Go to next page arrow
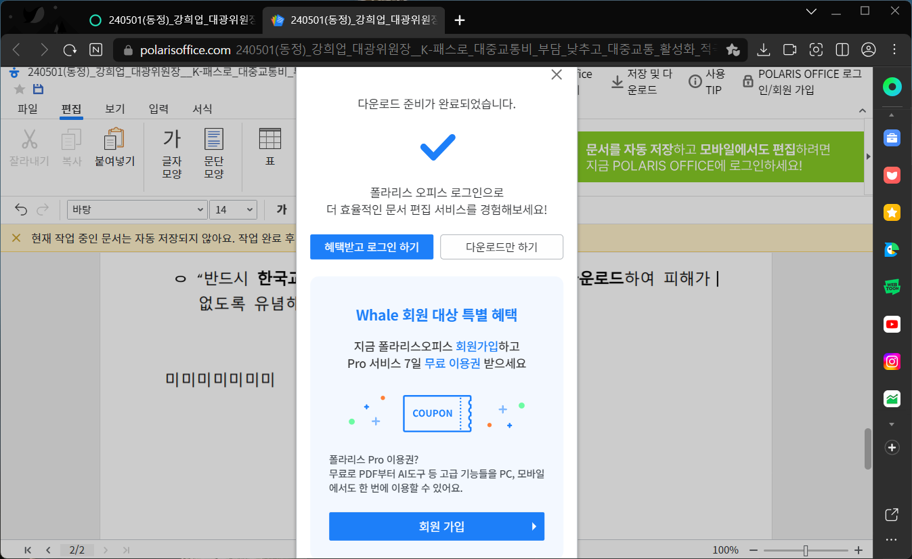The height and width of the screenshot is (559, 912). 105,550
